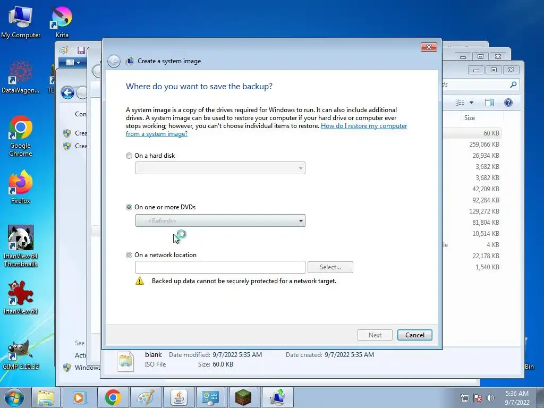This screenshot has width=544, height=408.
Task: Click the 81,804 KB size entry
Action: point(486,223)
